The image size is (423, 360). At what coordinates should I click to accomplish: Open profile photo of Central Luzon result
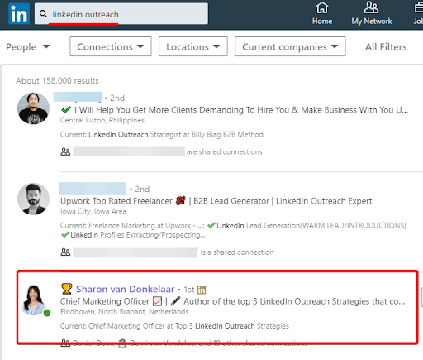[x=33, y=108]
